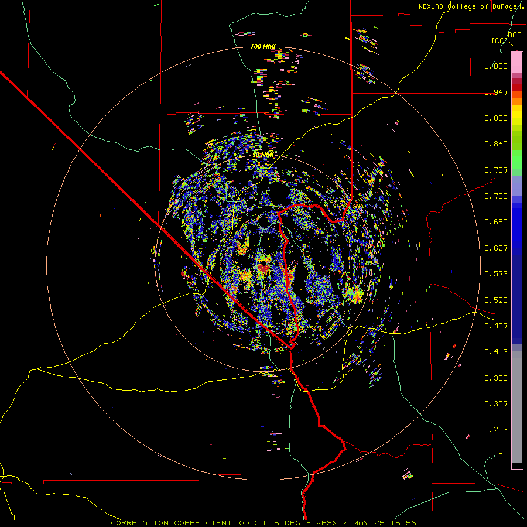Click the 0.573 legend value
527x527 pixels.
pyautogui.click(x=496, y=274)
